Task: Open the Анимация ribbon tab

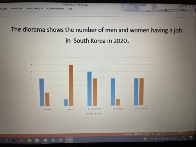Action: click(x=16, y=8)
